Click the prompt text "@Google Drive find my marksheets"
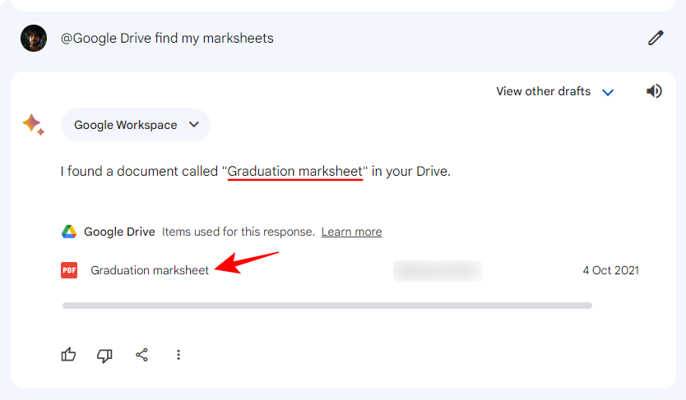 click(167, 39)
